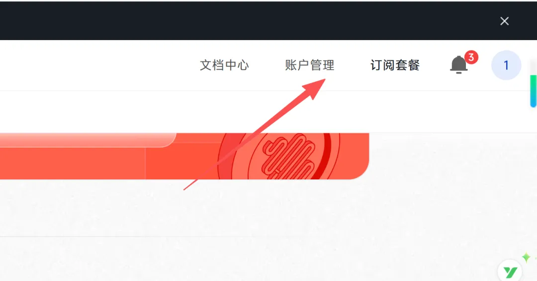Click the 账户管理 link the red arrow indicates
The image size is (537, 281).
(x=310, y=65)
